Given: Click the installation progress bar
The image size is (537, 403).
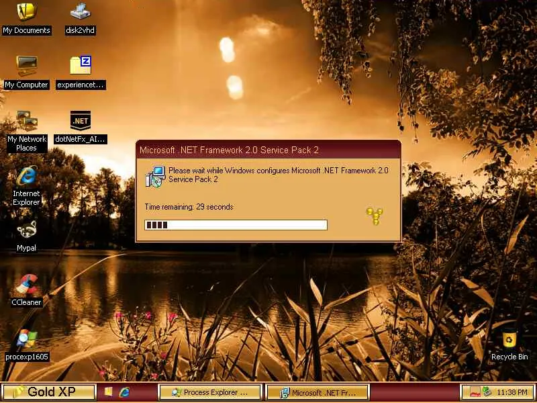Looking at the screenshot, I should [236, 225].
